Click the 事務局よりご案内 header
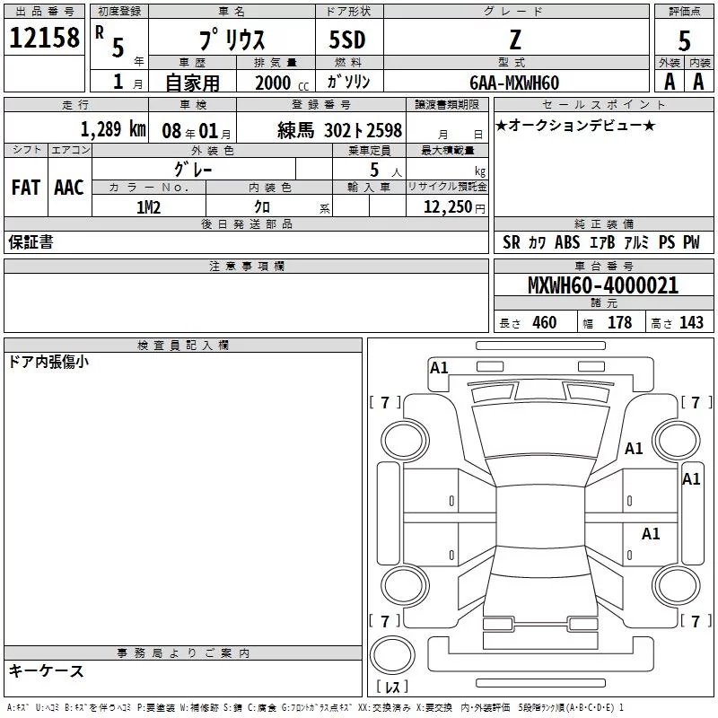The width and height of the screenshot is (718, 718). [183, 653]
